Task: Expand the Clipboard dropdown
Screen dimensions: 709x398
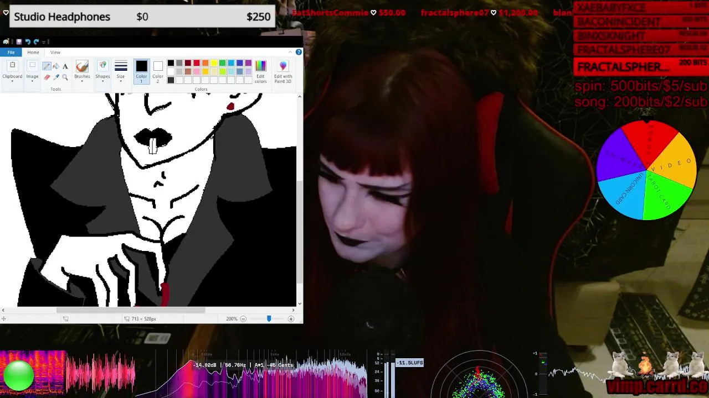Action: coord(12,81)
